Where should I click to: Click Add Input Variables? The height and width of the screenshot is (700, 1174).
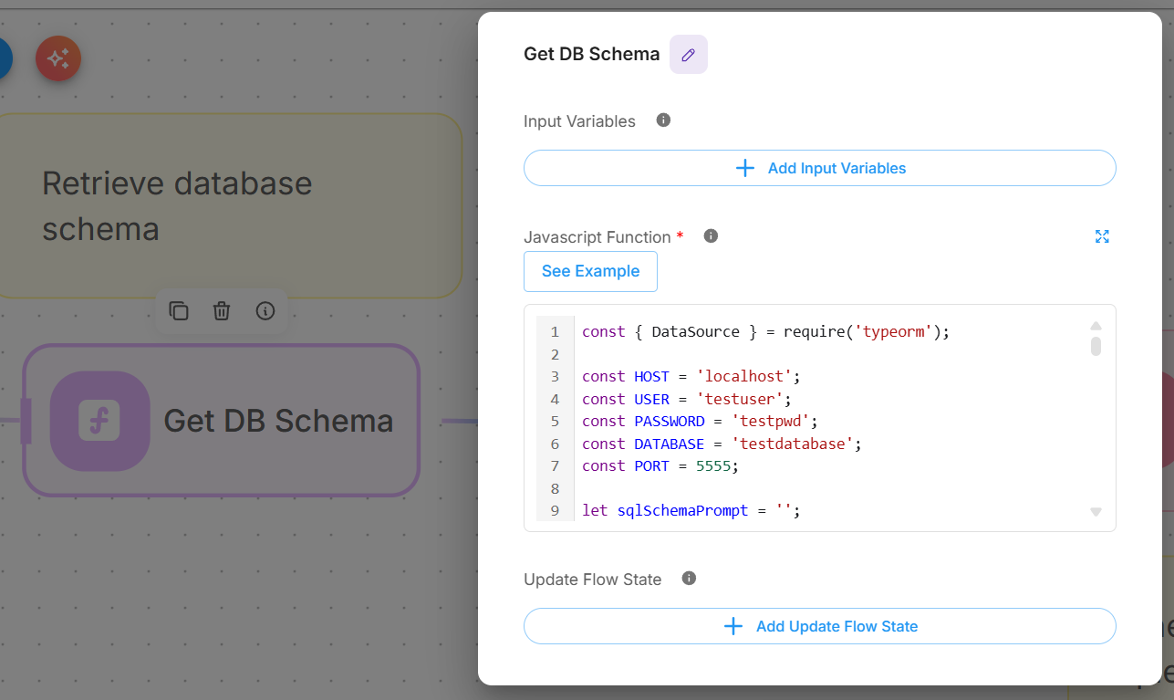point(819,168)
